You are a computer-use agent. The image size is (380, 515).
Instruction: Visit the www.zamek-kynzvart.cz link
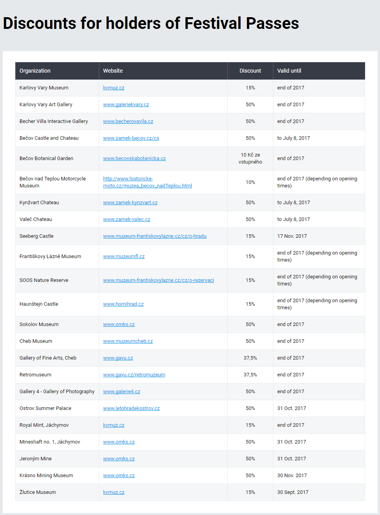coord(130,203)
